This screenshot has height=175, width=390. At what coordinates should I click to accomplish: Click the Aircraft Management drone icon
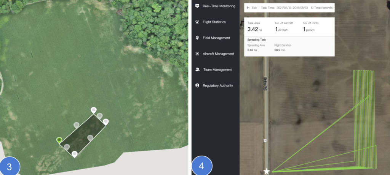(x=197, y=54)
